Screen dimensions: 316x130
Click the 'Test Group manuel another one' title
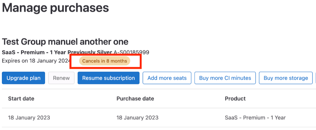(x=65, y=42)
